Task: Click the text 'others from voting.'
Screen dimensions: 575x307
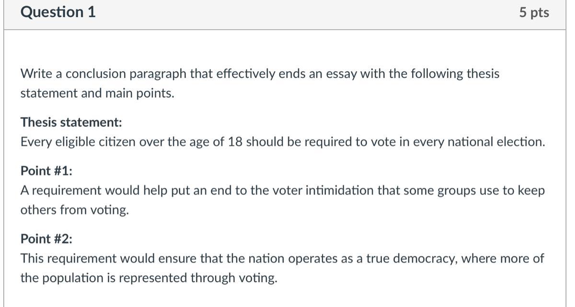Action: [74, 210]
